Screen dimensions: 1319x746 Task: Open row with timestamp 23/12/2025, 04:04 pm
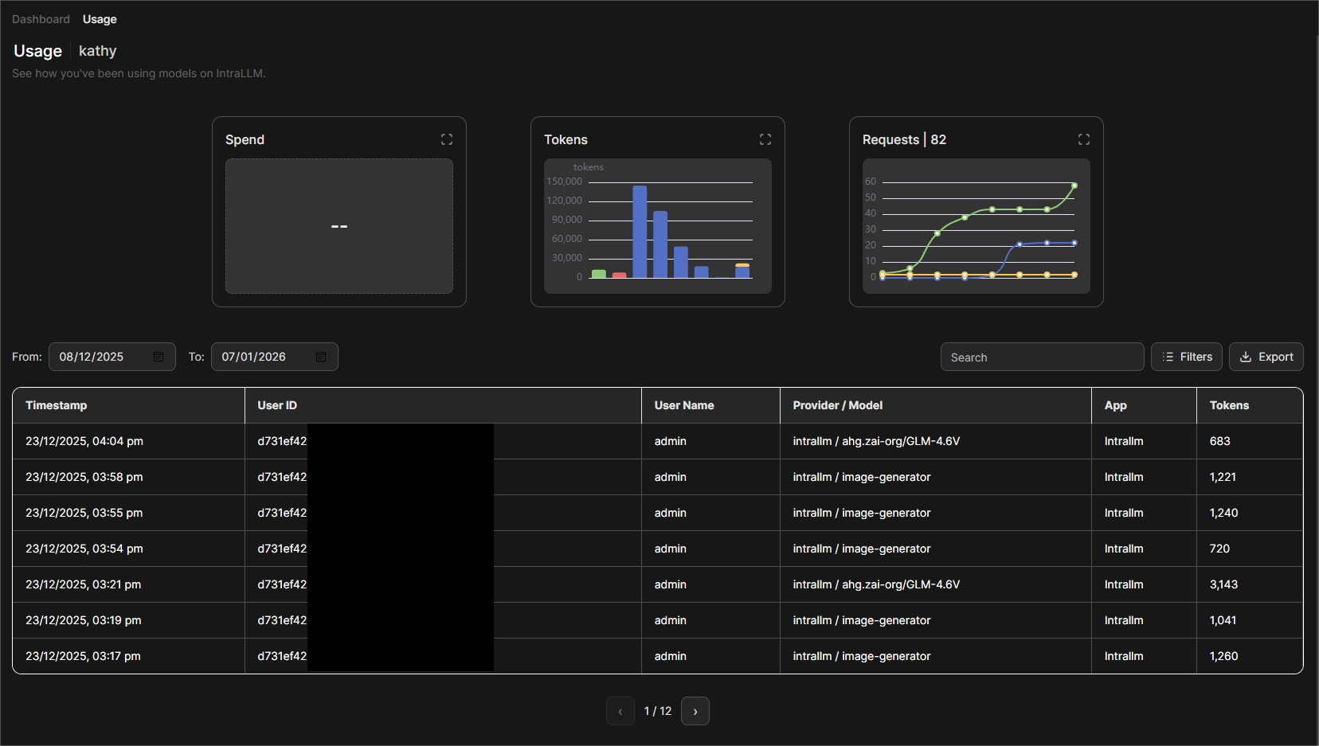coord(658,441)
